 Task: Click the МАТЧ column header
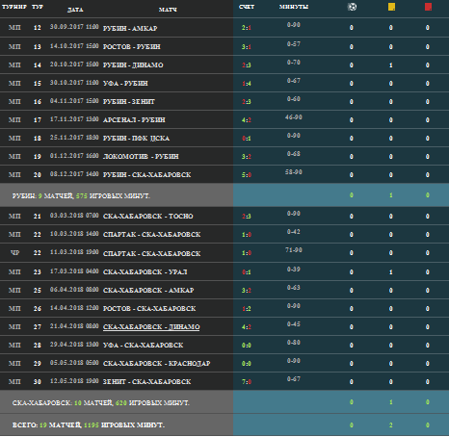[168, 10]
